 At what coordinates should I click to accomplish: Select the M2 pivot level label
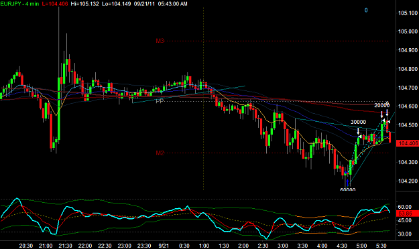(160, 153)
